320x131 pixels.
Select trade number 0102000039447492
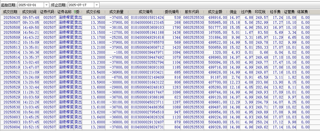[x=147, y=57]
